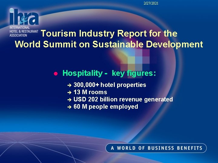Click '300,000+ hotel properties' line
This screenshot has height=163, width=218.
pyautogui.click(x=110, y=85)
